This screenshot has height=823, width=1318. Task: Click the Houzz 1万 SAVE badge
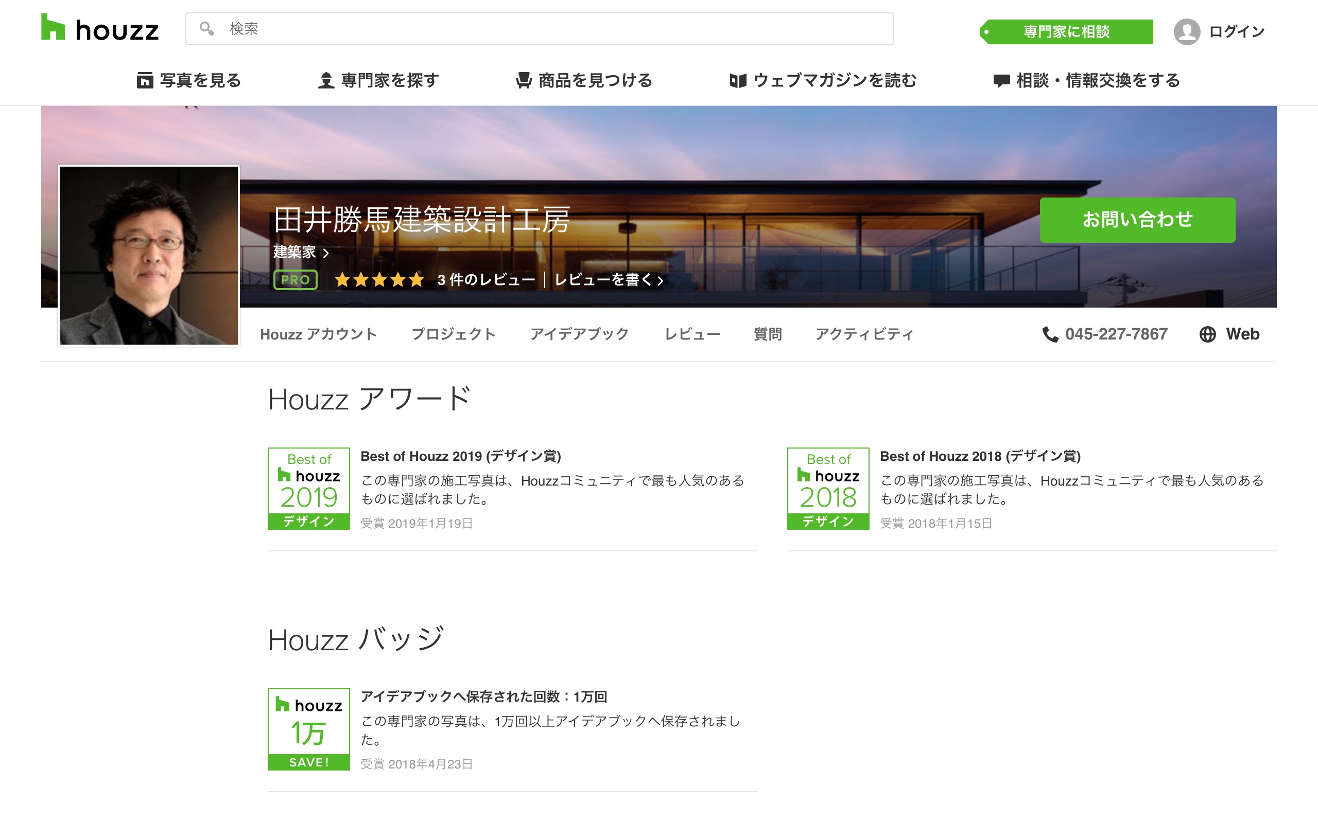(x=309, y=729)
